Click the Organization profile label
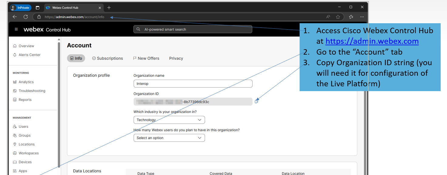The width and height of the screenshot is (447, 175). pos(91,75)
